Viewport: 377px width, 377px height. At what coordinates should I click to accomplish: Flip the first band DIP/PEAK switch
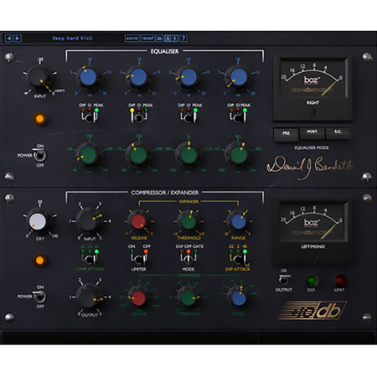90,117
